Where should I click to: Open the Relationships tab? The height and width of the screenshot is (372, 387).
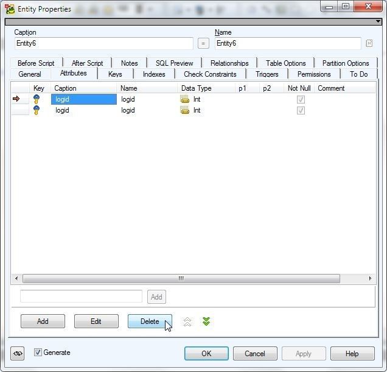click(229, 63)
